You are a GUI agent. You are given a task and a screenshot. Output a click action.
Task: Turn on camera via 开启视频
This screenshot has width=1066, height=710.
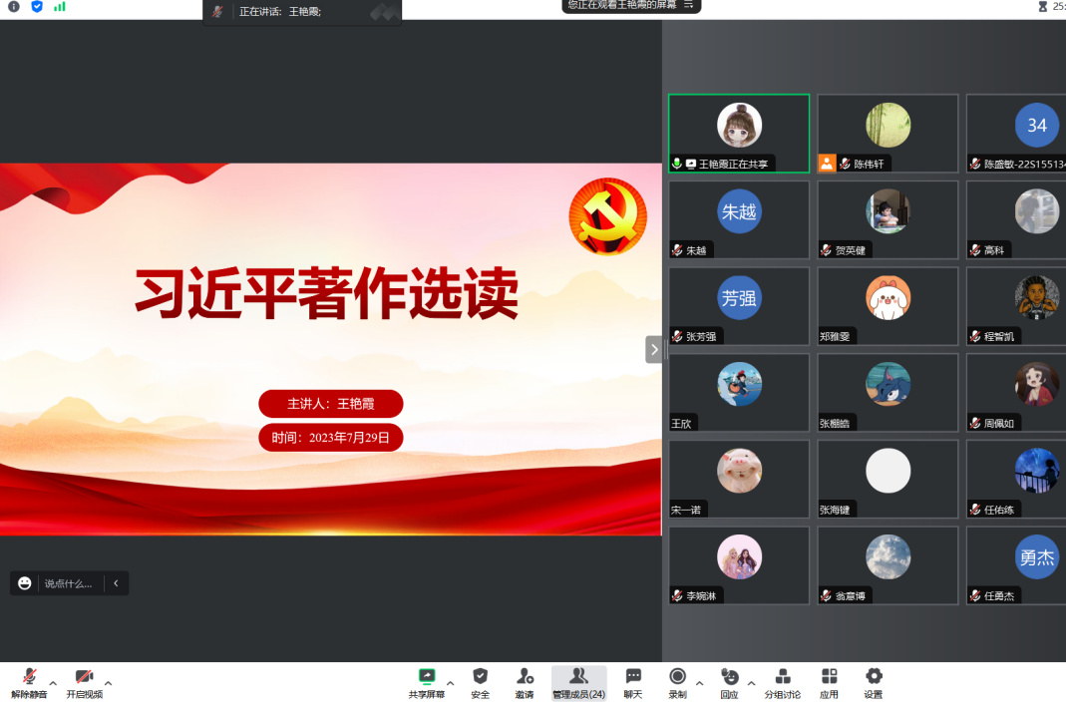tap(84, 682)
